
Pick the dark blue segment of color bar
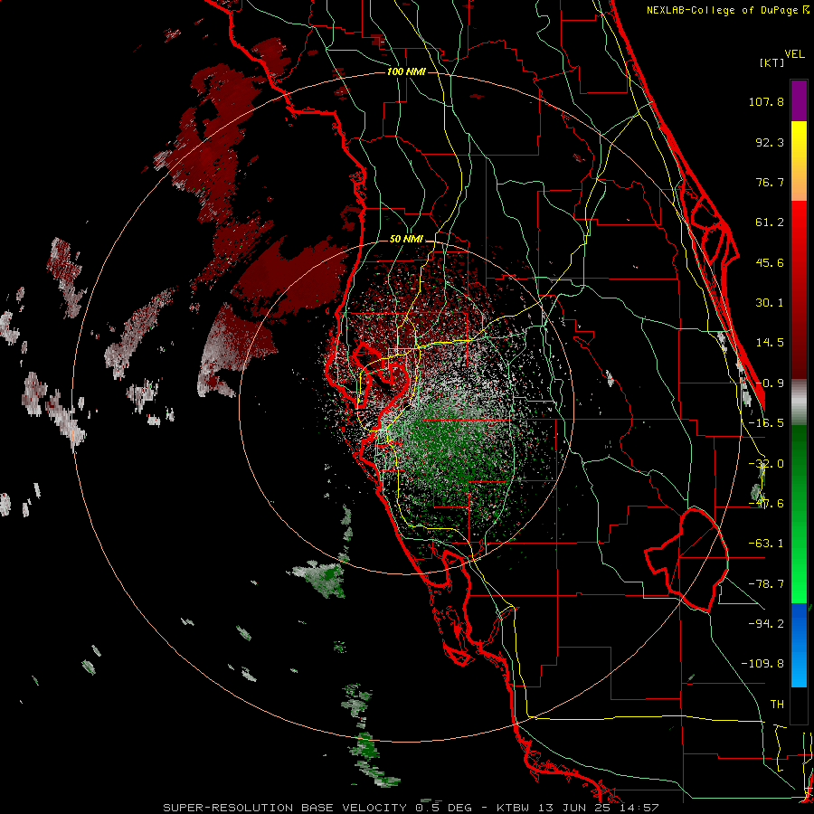799,623
